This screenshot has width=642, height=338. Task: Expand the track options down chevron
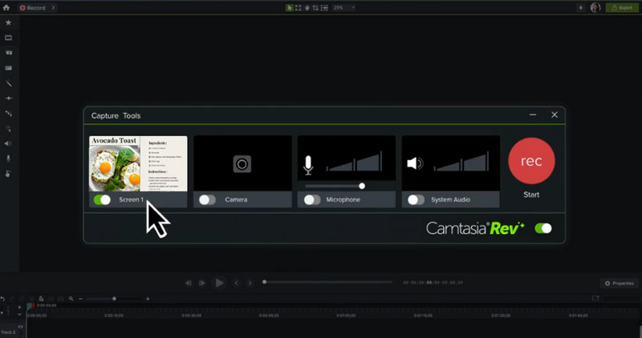tap(19, 314)
